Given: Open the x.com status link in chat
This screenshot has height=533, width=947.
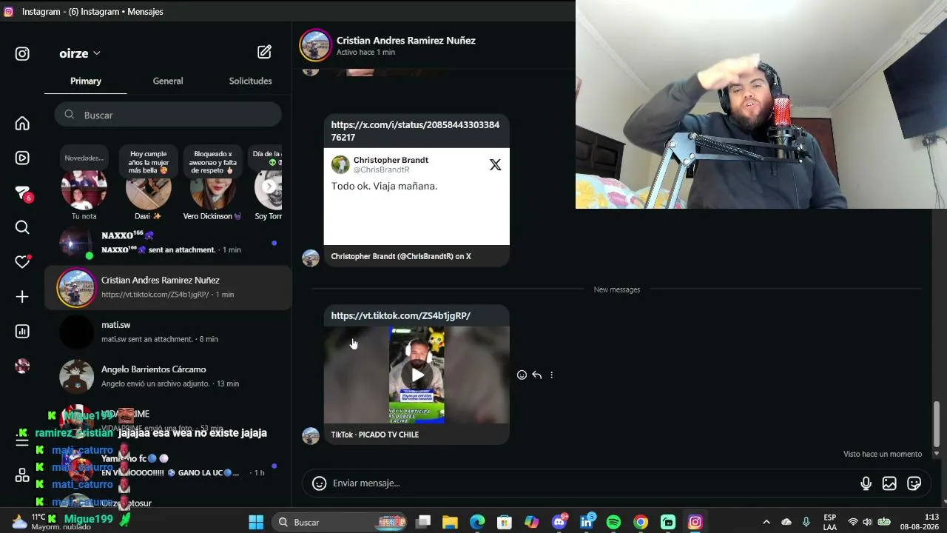Looking at the screenshot, I should click(415, 131).
